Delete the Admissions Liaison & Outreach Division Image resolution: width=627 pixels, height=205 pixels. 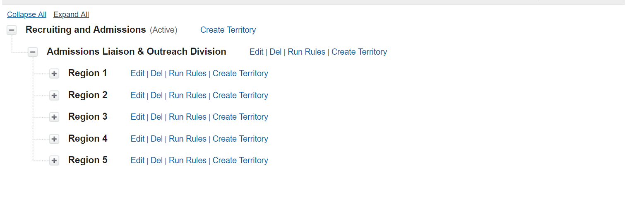click(x=275, y=52)
